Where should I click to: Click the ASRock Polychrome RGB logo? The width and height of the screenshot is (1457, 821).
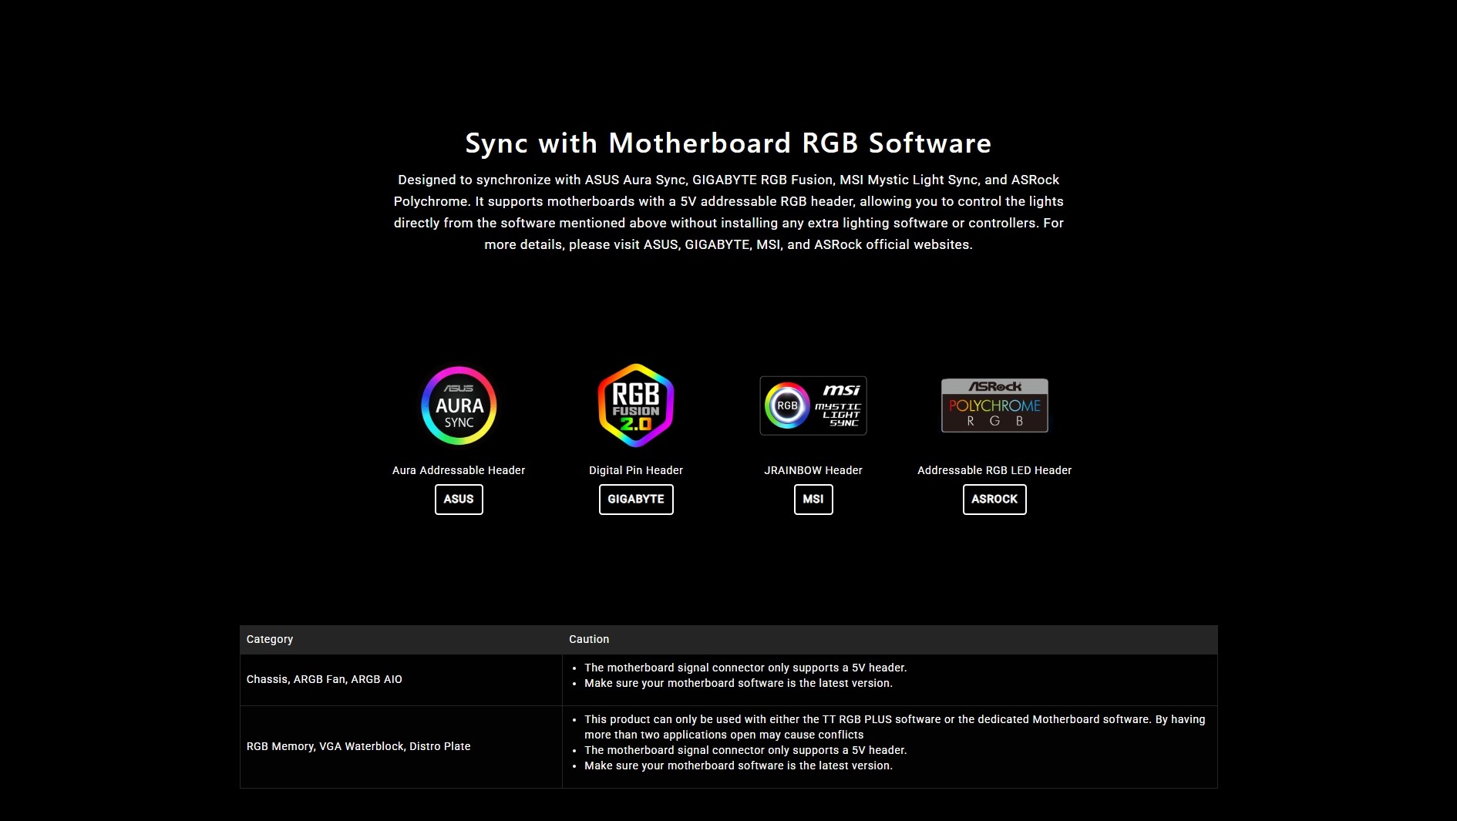pyautogui.click(x=994, y=405)
